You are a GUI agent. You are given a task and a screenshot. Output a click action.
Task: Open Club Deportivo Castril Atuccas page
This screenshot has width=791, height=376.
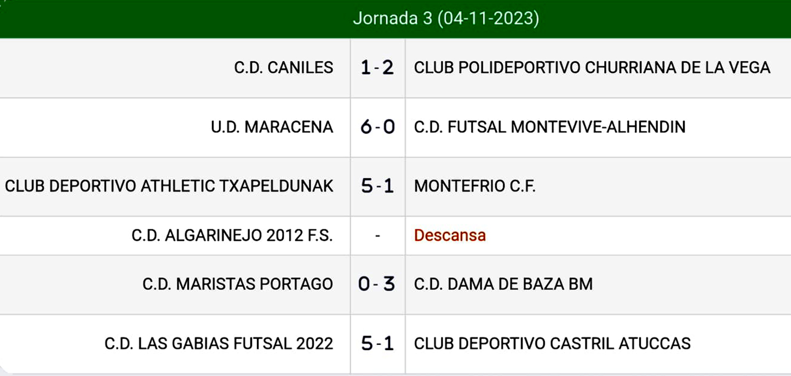[552, 343]
